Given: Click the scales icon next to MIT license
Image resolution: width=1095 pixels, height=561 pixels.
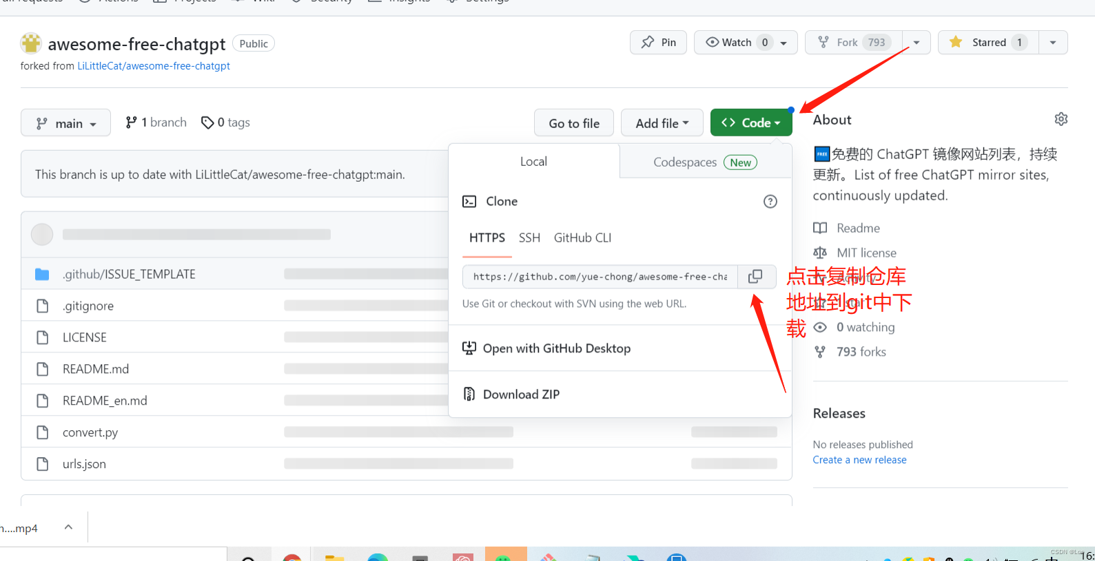Looking at the screenshot, I should coord(820,253).
